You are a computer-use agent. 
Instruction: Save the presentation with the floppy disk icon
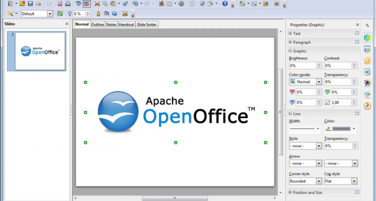tap(30, 4)
